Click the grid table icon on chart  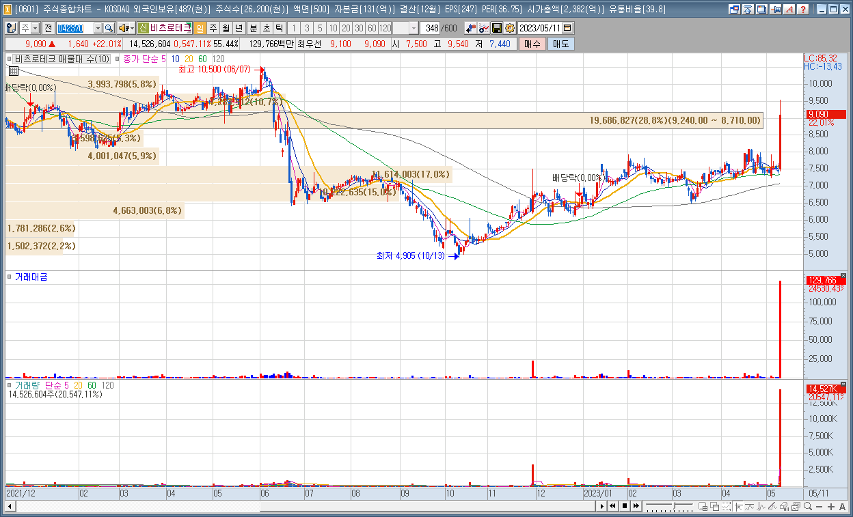(x=14, y=70)
